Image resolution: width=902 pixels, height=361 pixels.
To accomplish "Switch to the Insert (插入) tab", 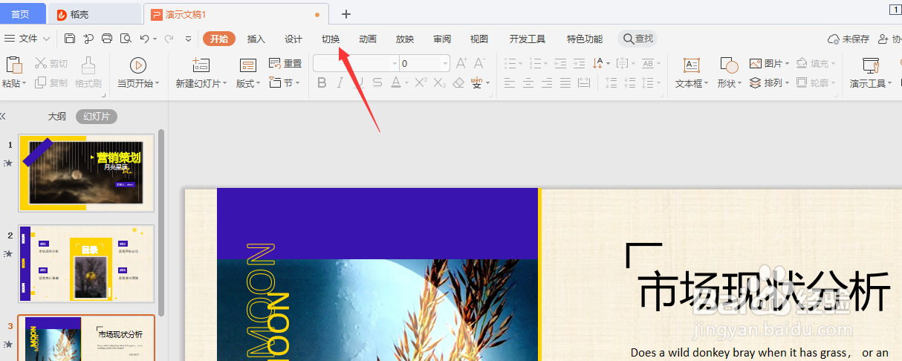I will [x=256, y=39].
